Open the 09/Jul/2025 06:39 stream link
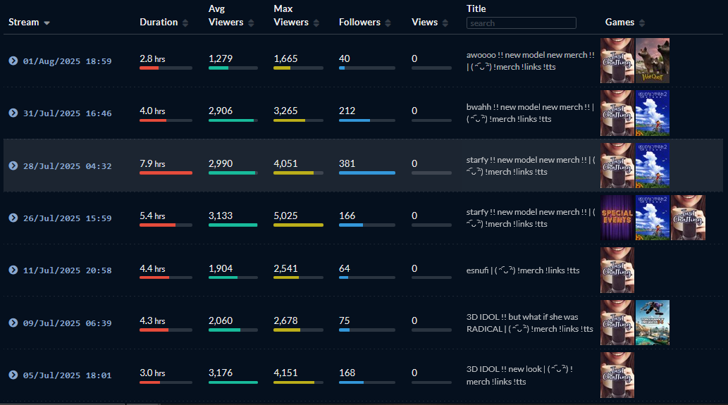The image size is (728, 405). coord(68,323)
